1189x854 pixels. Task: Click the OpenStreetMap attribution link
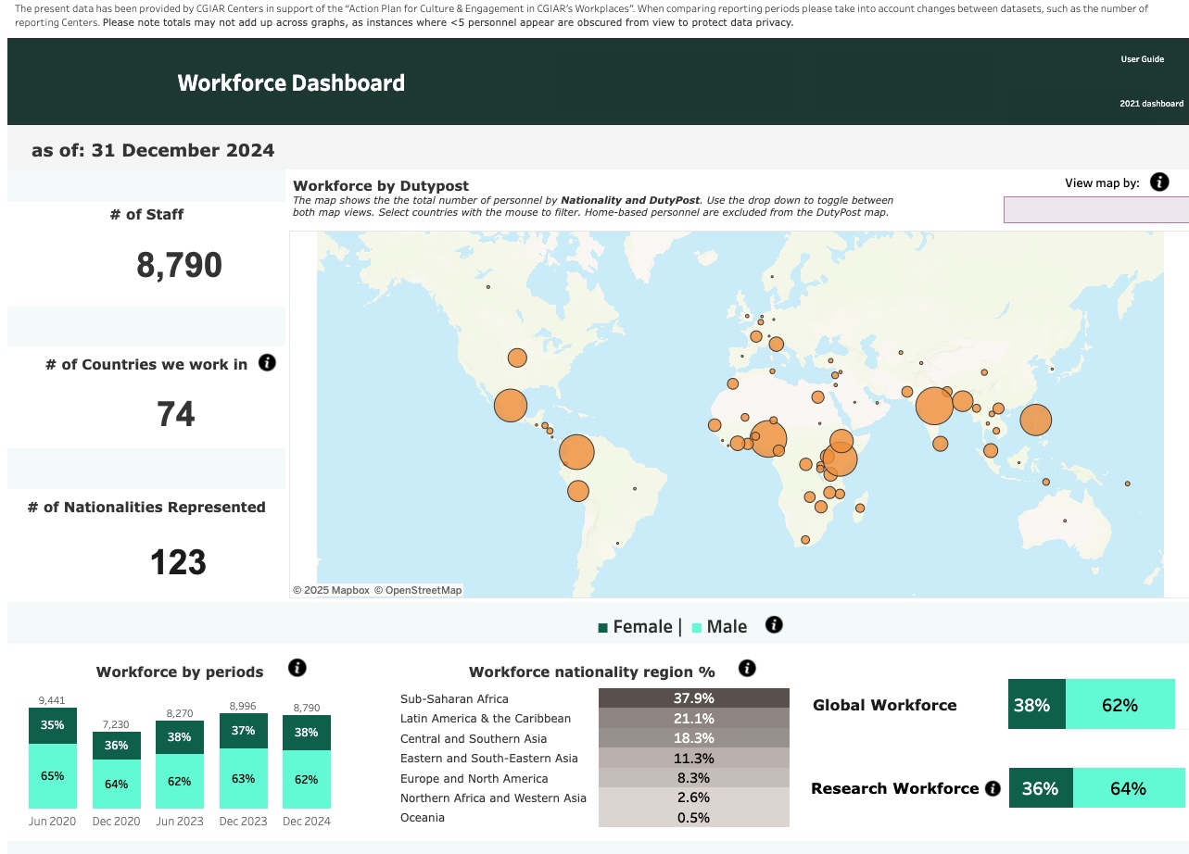coord(423,590)
